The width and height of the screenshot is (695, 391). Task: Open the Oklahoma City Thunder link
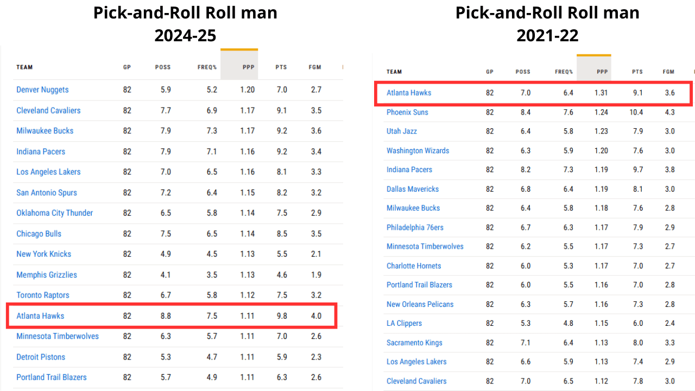[x=54, y=213]
